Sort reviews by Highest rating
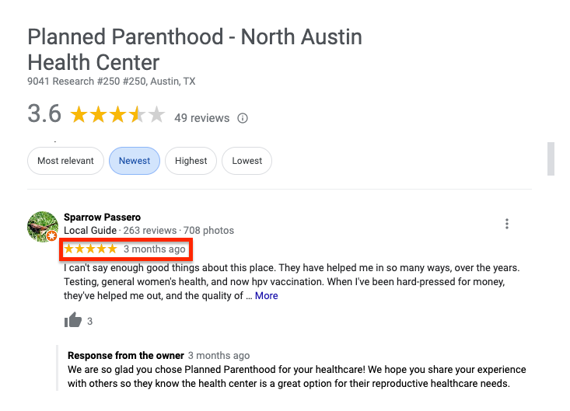This screenshot has width=570, height=411. click(191, 161)
